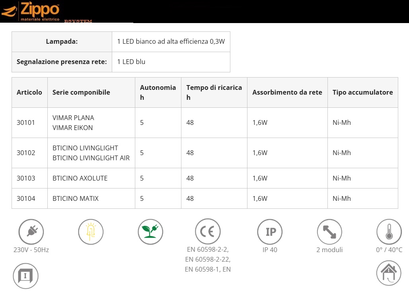Click the Tipo accumulatore column header
The image size is (409, 307).
pyautogui.click(x=363, y=92)
